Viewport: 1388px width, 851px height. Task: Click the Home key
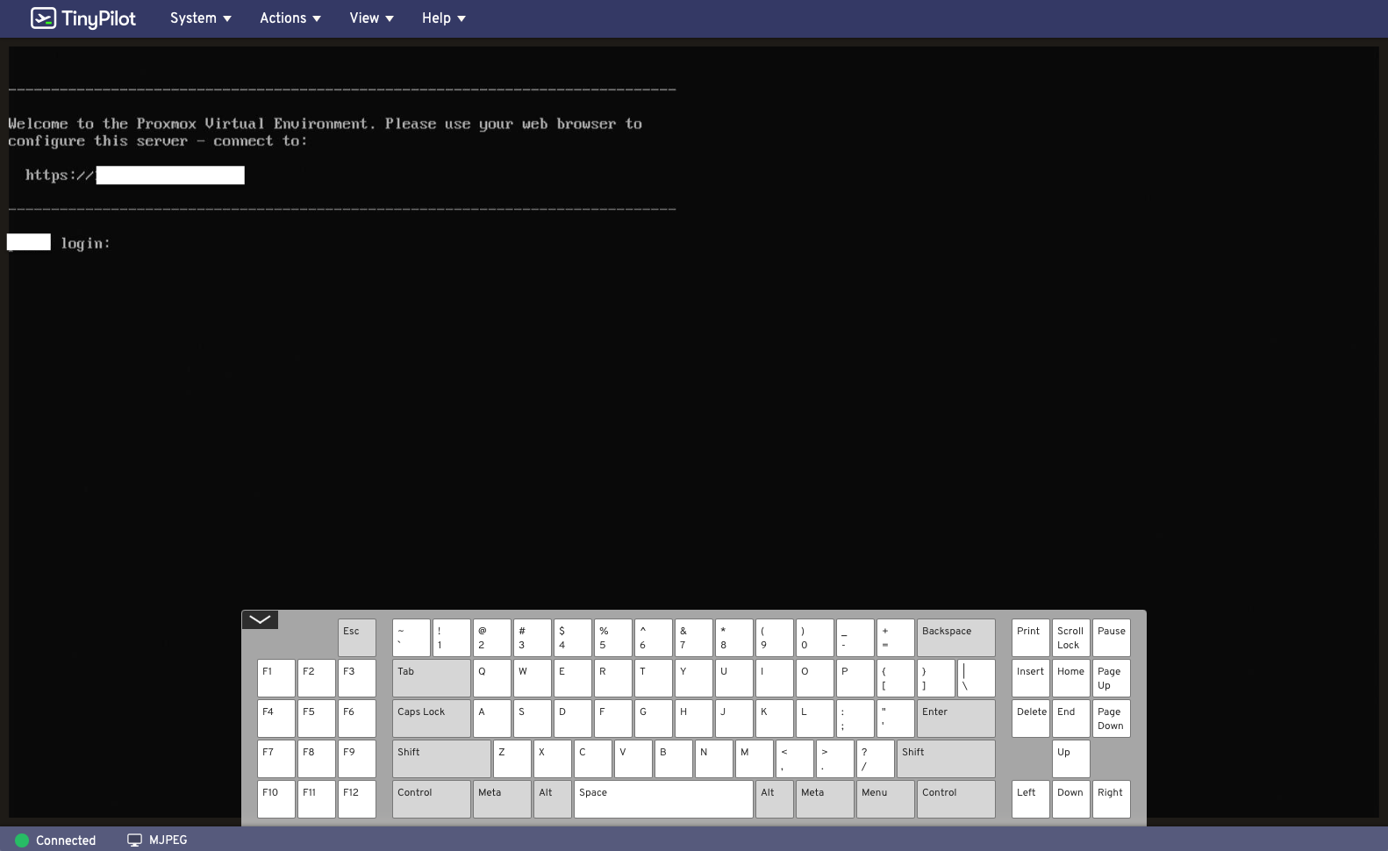pos(1071,678)
